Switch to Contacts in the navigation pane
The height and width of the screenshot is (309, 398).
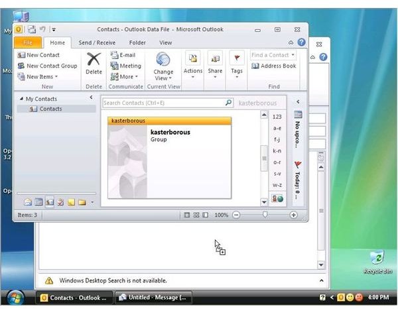(x=50, y=202)
